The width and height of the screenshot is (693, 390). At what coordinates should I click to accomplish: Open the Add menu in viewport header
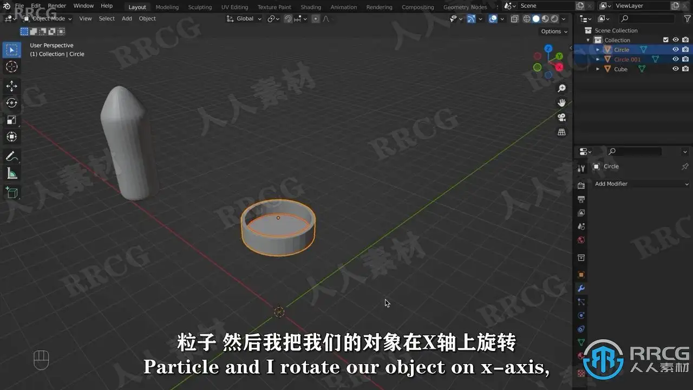[127, 18]
